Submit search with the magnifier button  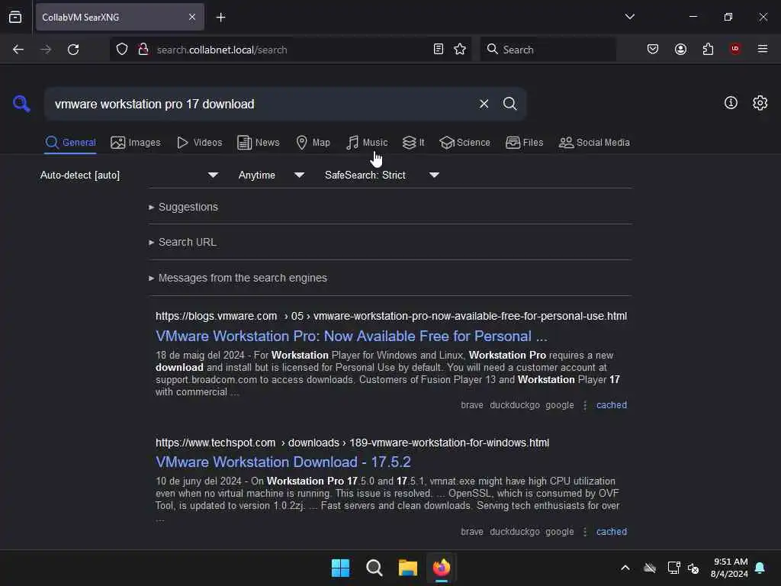tap(509, 104)
